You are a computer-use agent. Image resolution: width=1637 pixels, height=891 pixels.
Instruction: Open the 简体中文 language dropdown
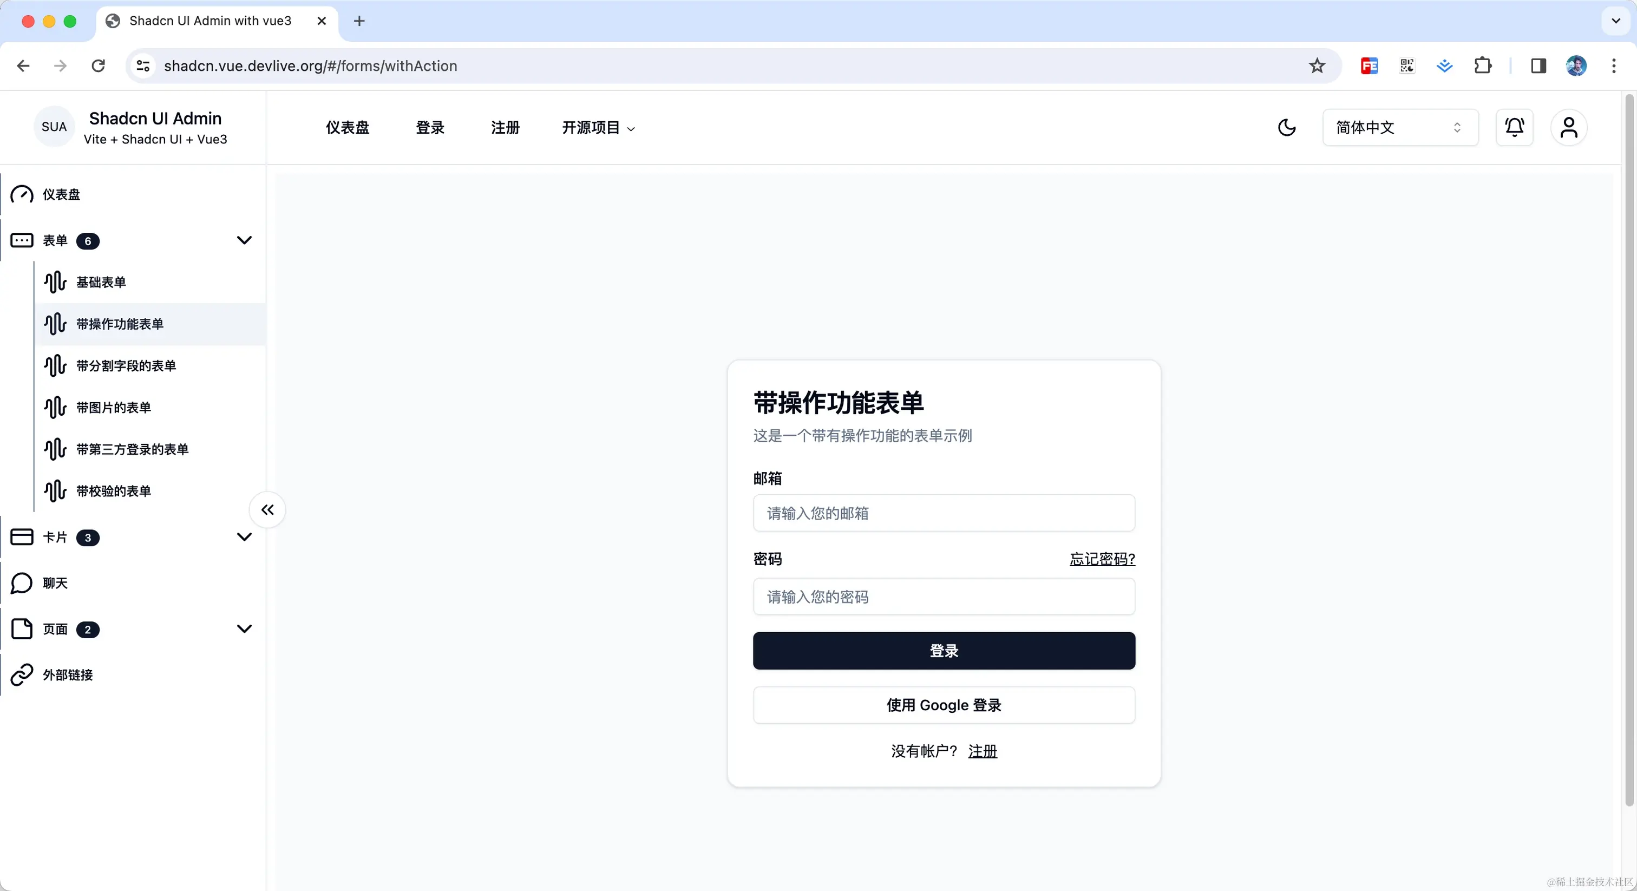1400,127
